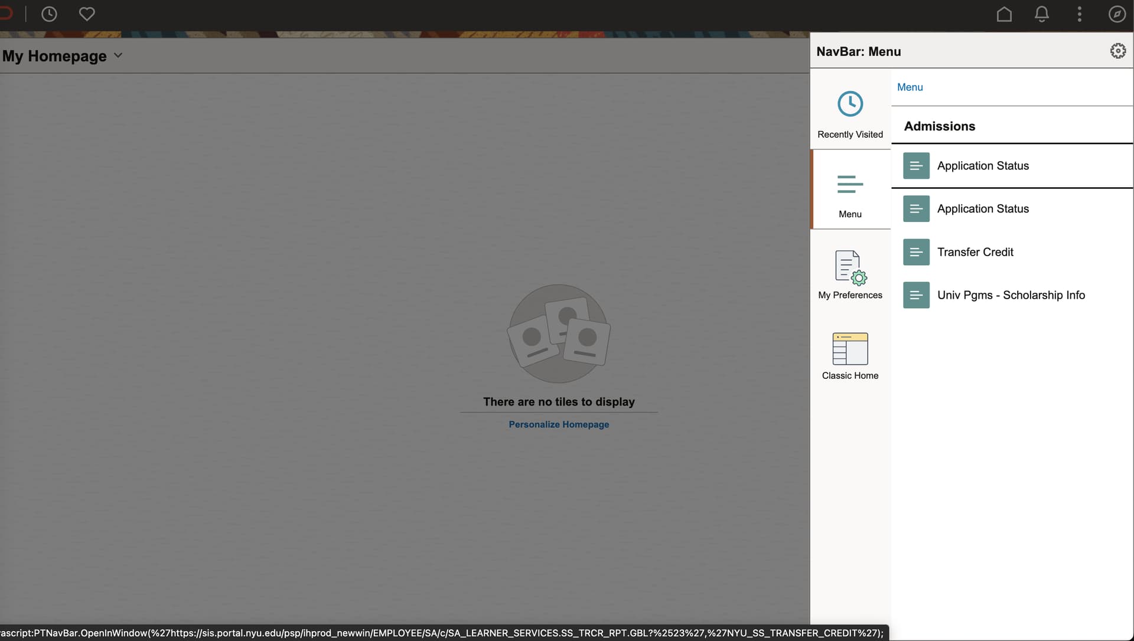Open the Transfer Credit menu item
Image resolution: width=1134 pixels, height=641 pixels.
tap(975, 252)
